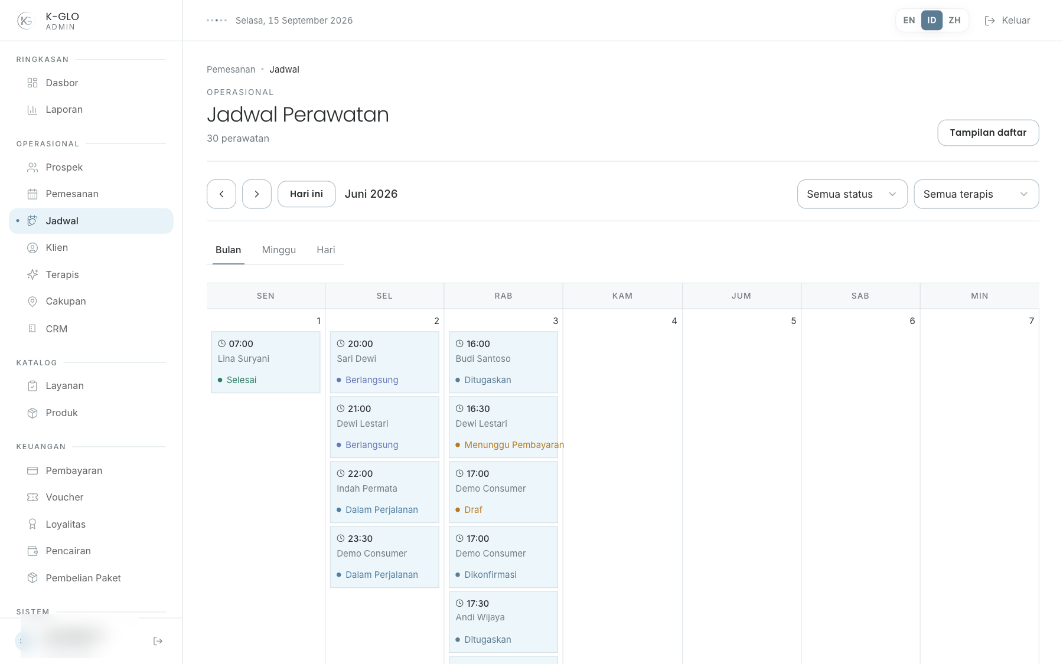Open the 16:30 Dewi Lestari appointment
The image size is (1063, 664).
[x=503, y=427]
